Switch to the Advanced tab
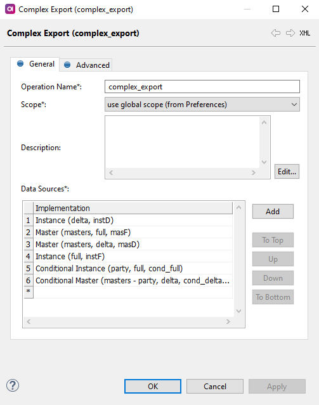Viewport: 319px width, 405px height. [86, 65]
